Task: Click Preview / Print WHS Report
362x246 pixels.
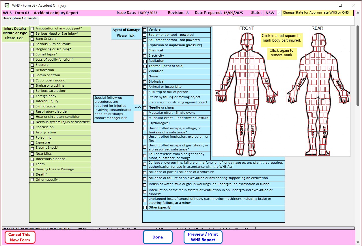Action: (x=203, y=237)
